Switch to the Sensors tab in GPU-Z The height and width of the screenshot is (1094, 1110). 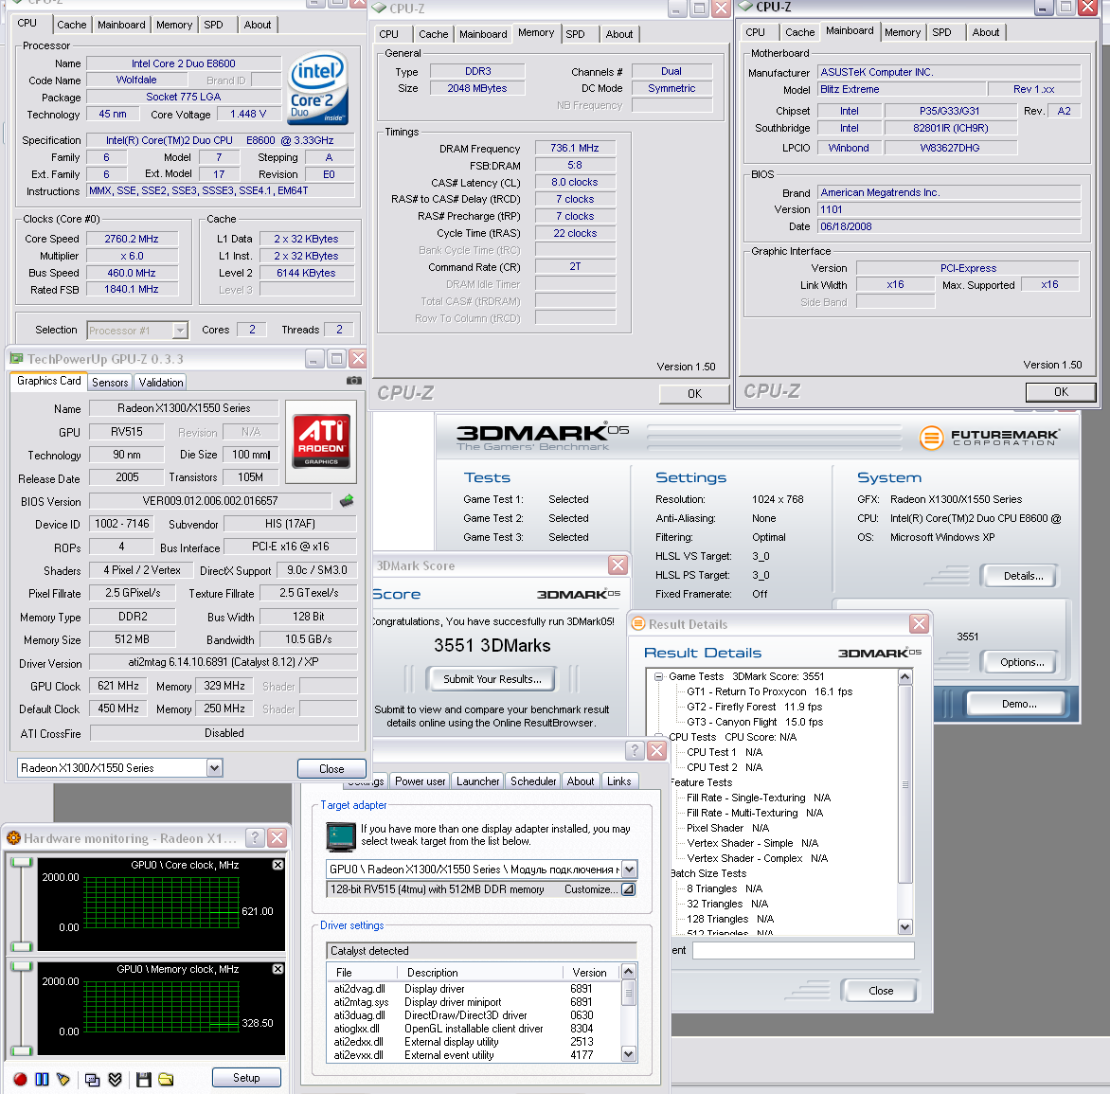[110, 383]
